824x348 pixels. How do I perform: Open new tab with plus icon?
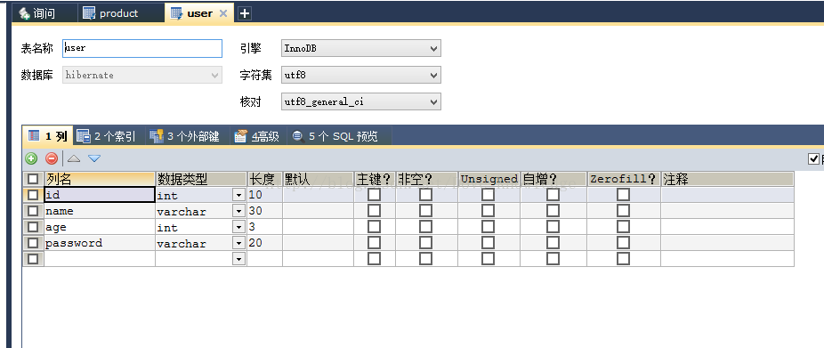tap(245, 13)
